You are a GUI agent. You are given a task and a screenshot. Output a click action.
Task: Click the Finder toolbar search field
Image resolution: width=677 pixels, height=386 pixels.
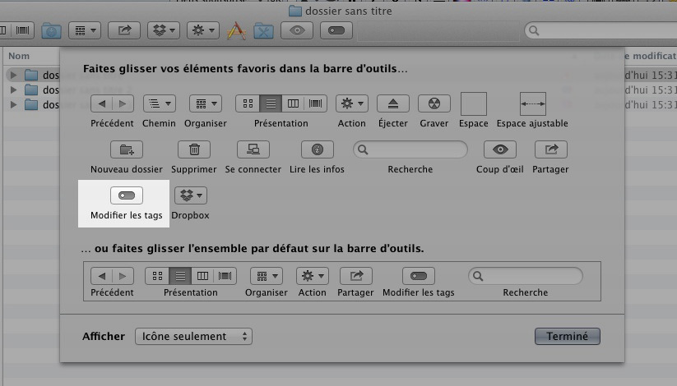point(601,30)
